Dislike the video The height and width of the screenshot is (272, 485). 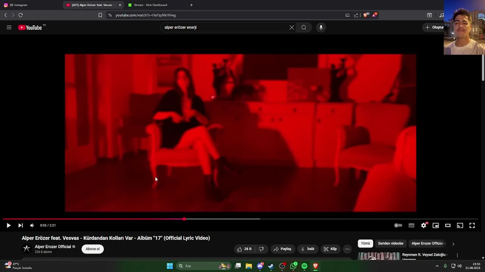click(261, 249)
